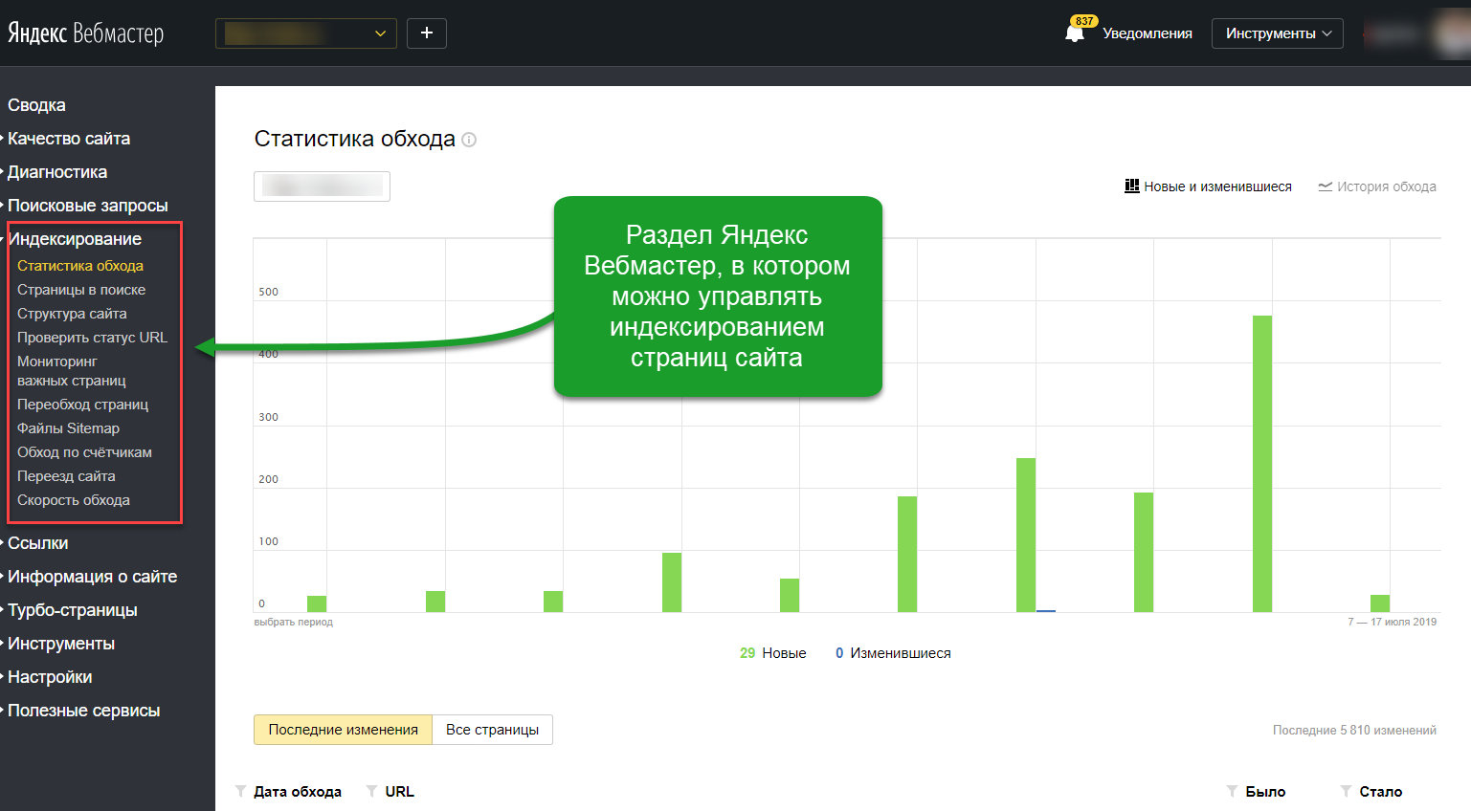
Task: Click the plus button to add site
Action: [x=427, y=33]
